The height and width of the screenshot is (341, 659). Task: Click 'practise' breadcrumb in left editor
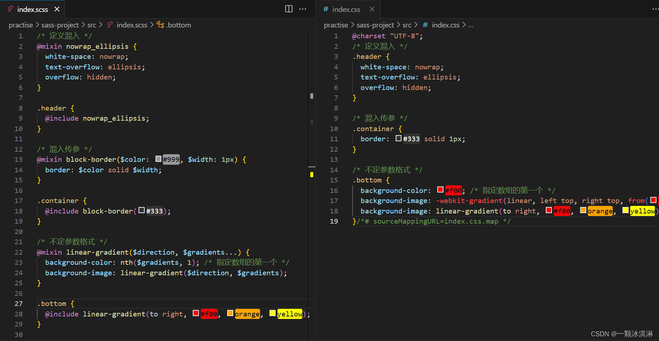coord(21,25)
